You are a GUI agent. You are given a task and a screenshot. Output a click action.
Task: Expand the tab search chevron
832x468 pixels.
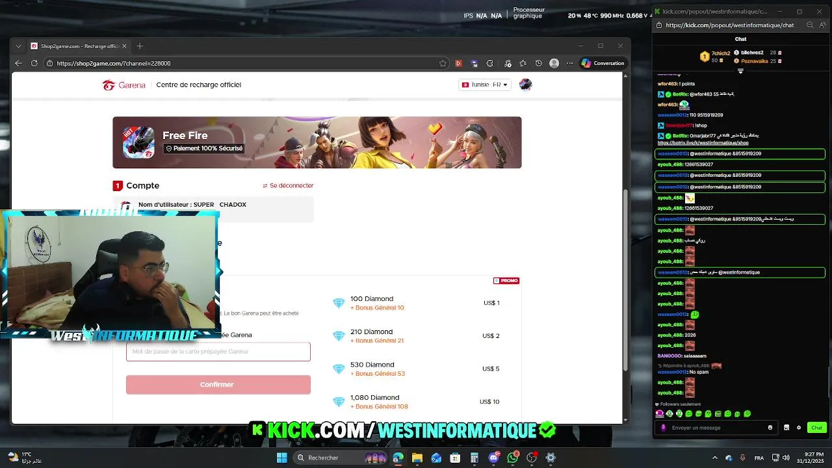click(18, 46)
